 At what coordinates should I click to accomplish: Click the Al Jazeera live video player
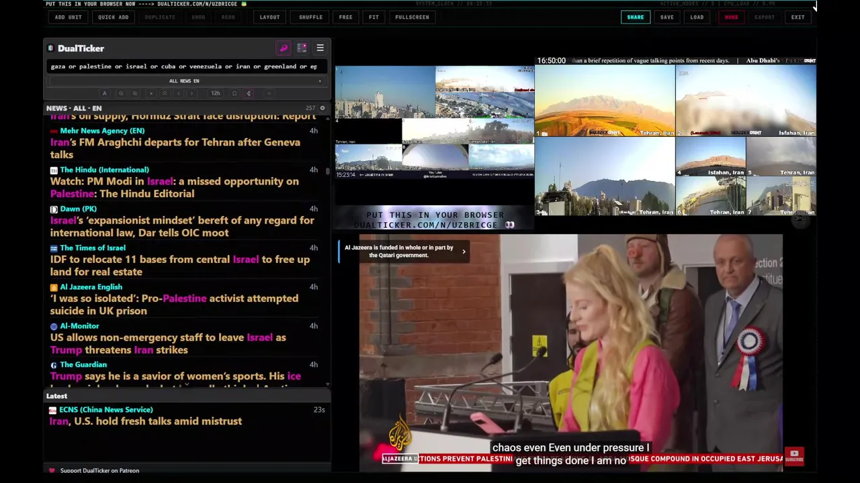[571, 352]
